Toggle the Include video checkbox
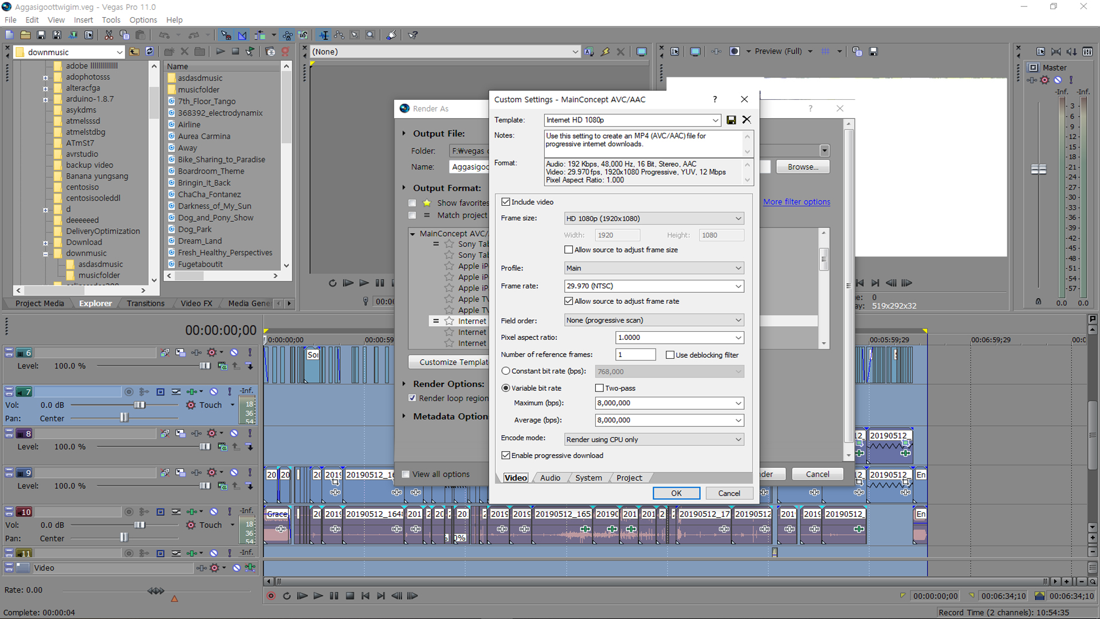This screenshot has height=619, width=1100. click(x=505, y=202)
